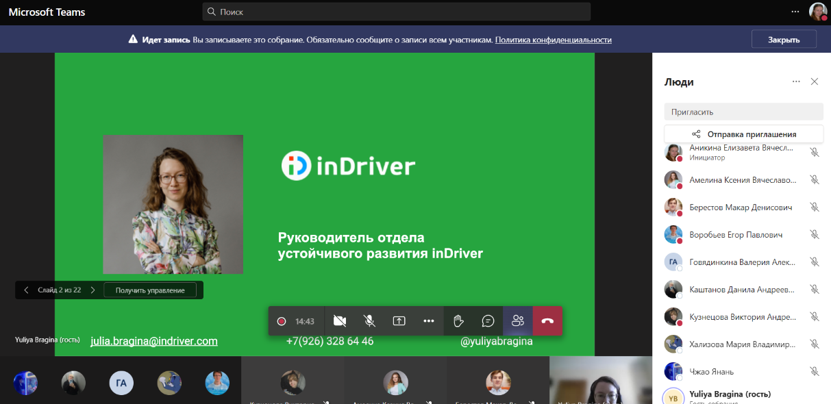Click the mic icon for Аникина Елизавета
Viewport: 831px width, 404px height.
tap(815, 152)
